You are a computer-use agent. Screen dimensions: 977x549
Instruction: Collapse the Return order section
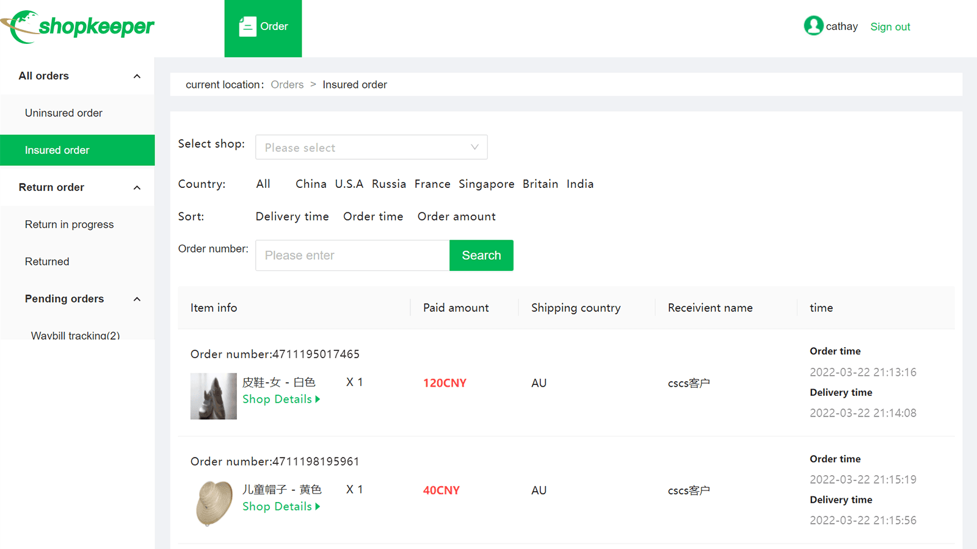click(137, 188)
